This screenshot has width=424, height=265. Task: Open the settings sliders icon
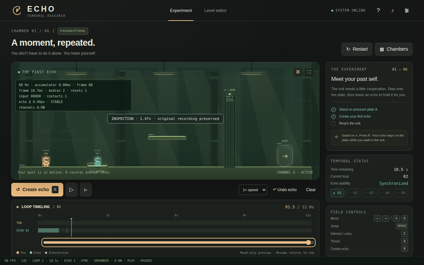[x=407, y=11]
